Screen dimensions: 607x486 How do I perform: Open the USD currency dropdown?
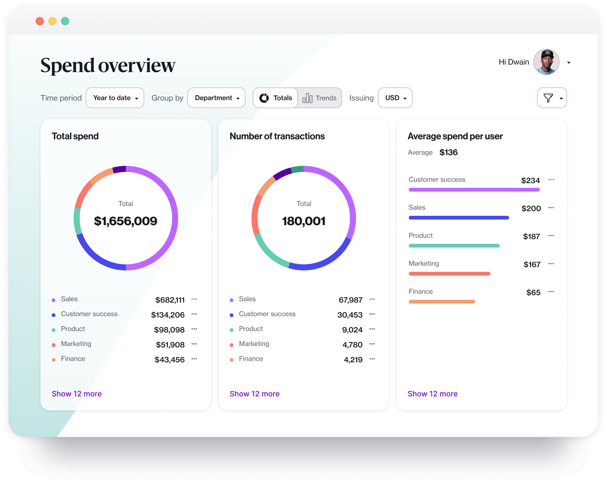(395, 98)
